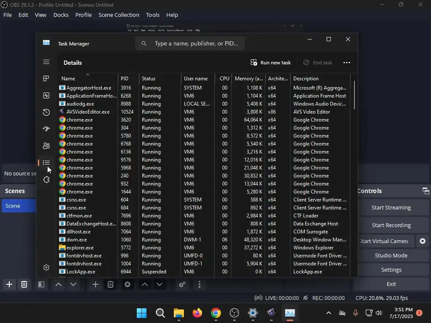Viewport: 431px width, 323px height.
Task: Open Google Chrome from the taskbar
Action: [216, 313]
